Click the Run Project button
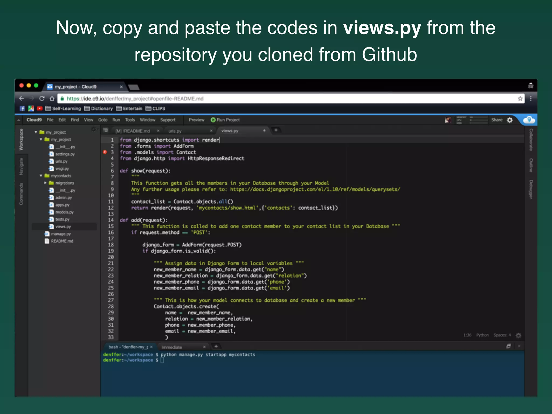This screenshot has height=414, width=552. (225, 120)
